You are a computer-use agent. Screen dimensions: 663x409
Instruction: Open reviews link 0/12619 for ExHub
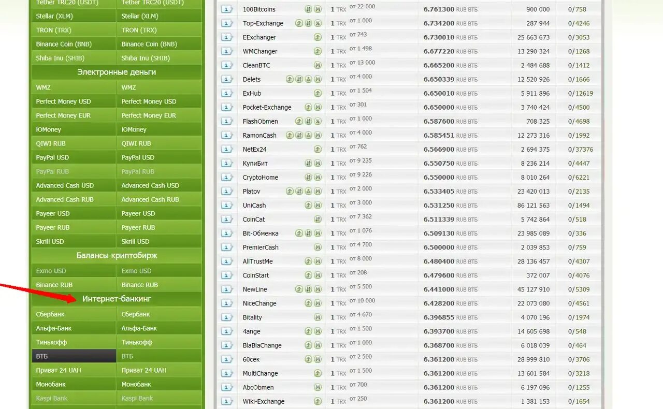click(581, 93)
